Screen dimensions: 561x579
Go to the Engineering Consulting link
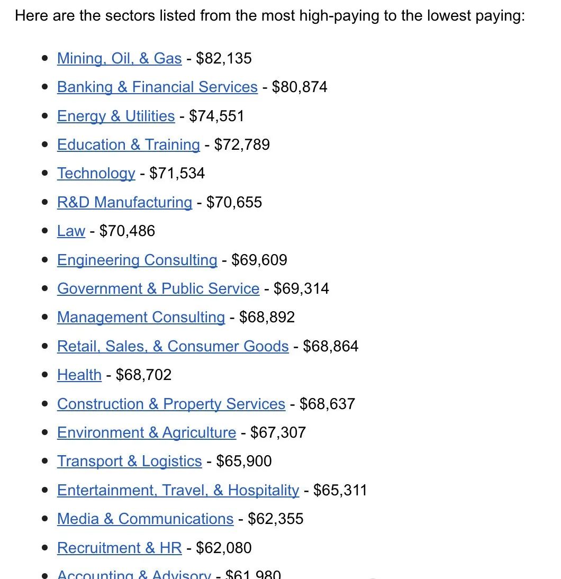(x=137, y=260)
